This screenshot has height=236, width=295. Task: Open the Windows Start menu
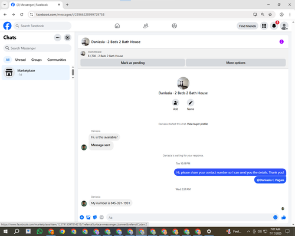[x=5, y=231]
